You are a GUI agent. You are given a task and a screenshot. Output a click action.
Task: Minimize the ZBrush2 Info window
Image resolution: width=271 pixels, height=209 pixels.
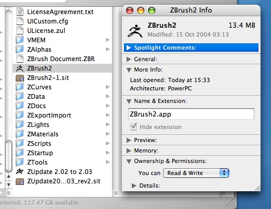click(141, 10)
